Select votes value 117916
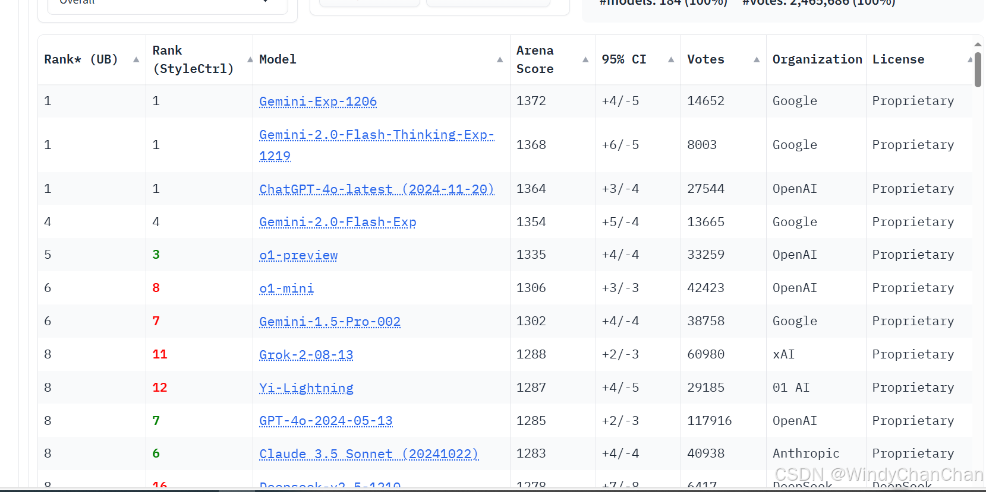 pos(709,421)
